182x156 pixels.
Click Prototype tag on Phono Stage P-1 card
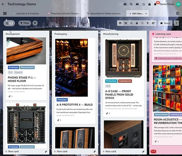tap(13, 67)
